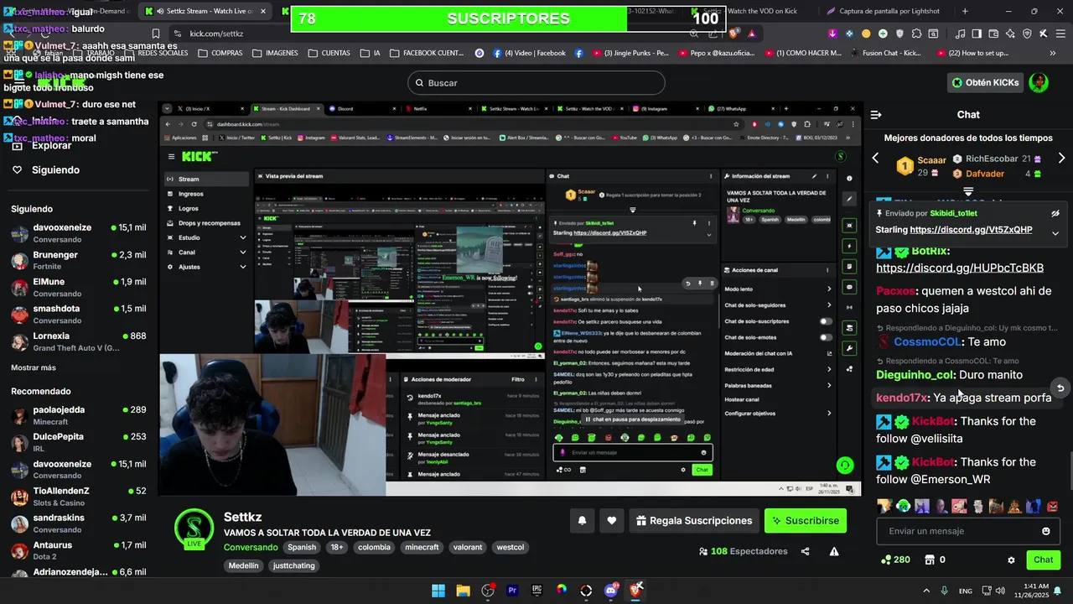Open the IMAGENES bookmark folder
This screenshot has height=604, width=1073.
pos(275,53)
